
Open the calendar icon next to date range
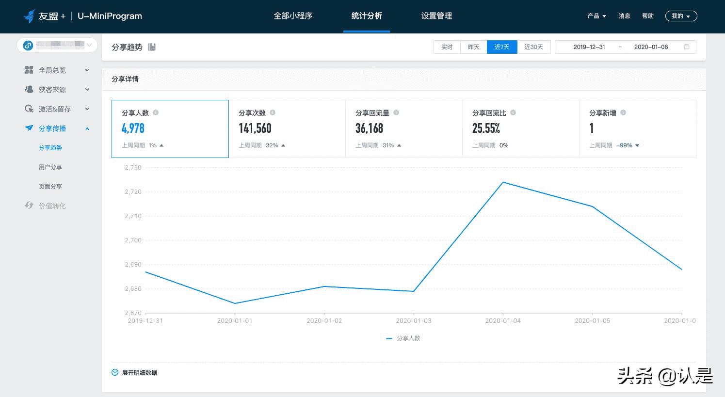(686, 47)
